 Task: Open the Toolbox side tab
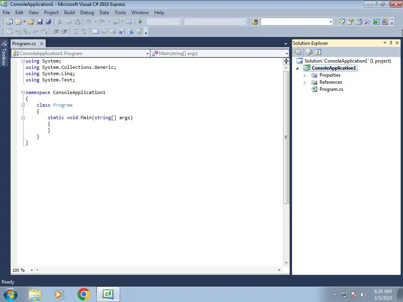coord(4,53)
